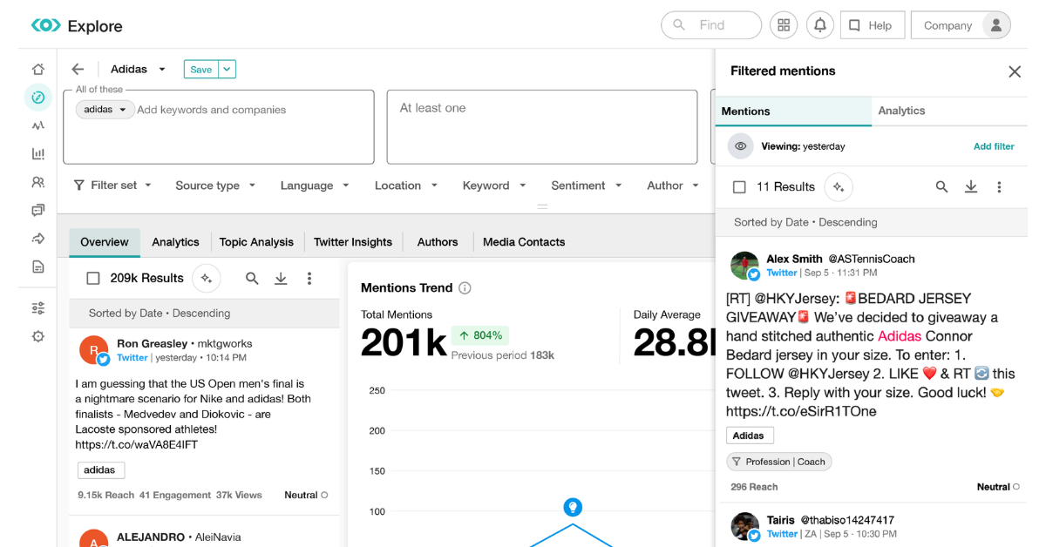Open the Location filter dropdown
Screen dimensions: 1046x547
click(x=406, y=186)
